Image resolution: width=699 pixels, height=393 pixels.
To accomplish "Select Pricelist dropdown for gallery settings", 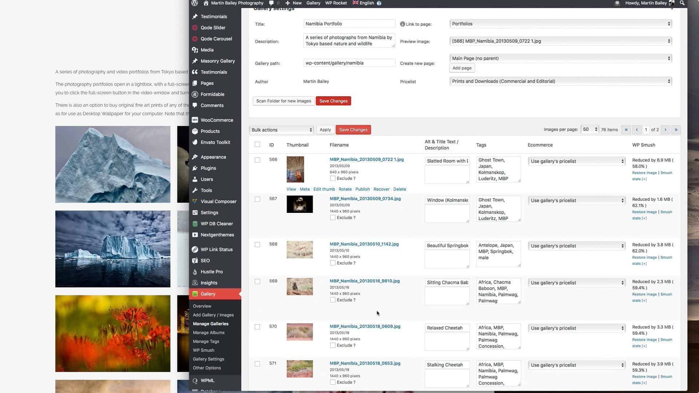I will point(560,81).
